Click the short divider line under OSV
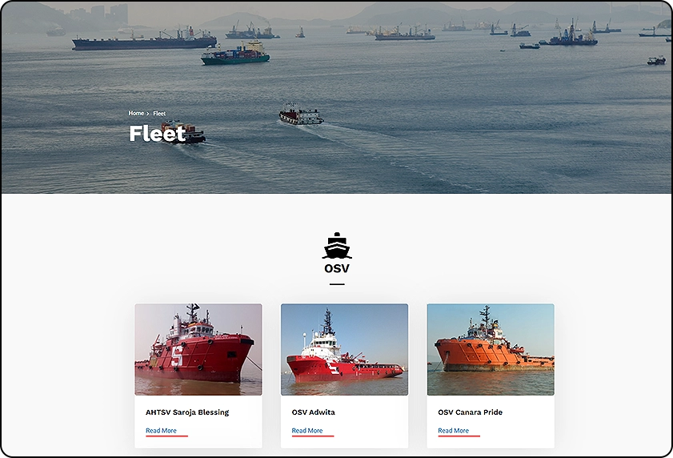673x458 pixels. point(337,284)
